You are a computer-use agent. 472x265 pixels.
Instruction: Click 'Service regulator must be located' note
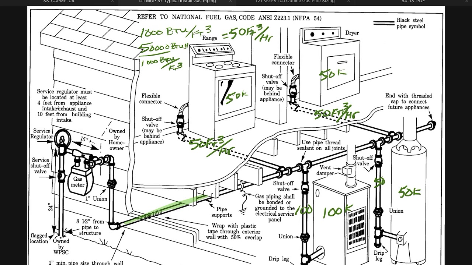pos(65,106)
